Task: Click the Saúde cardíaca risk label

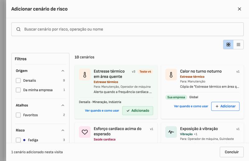Action: click(x=105, y=140)
